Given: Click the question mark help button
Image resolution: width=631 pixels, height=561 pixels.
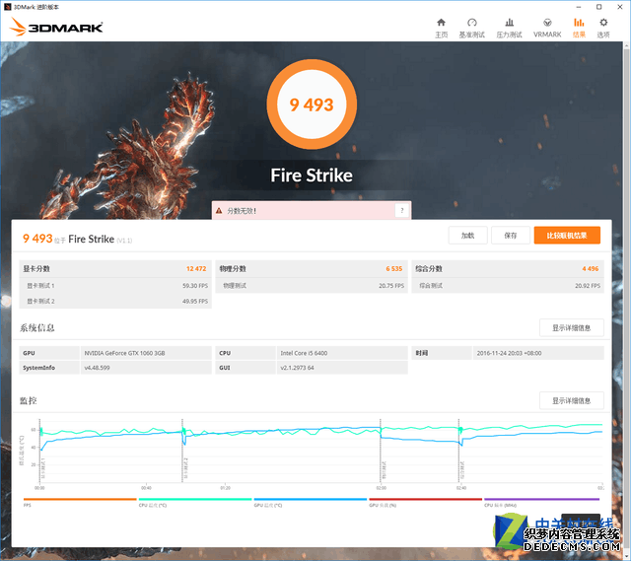Looking at the screenshot, I should point(401,210).
